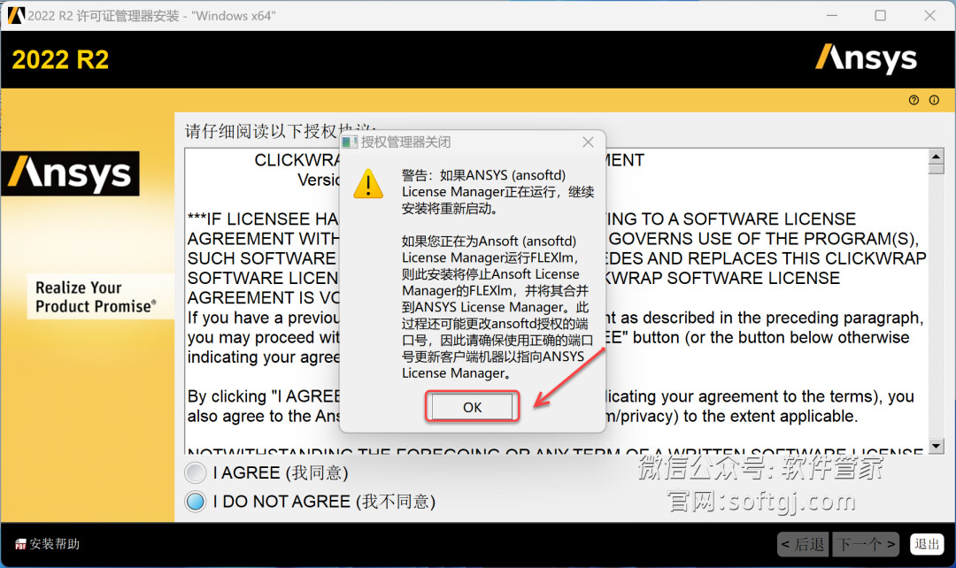Click the license text scrollbar down arrow

936,446
